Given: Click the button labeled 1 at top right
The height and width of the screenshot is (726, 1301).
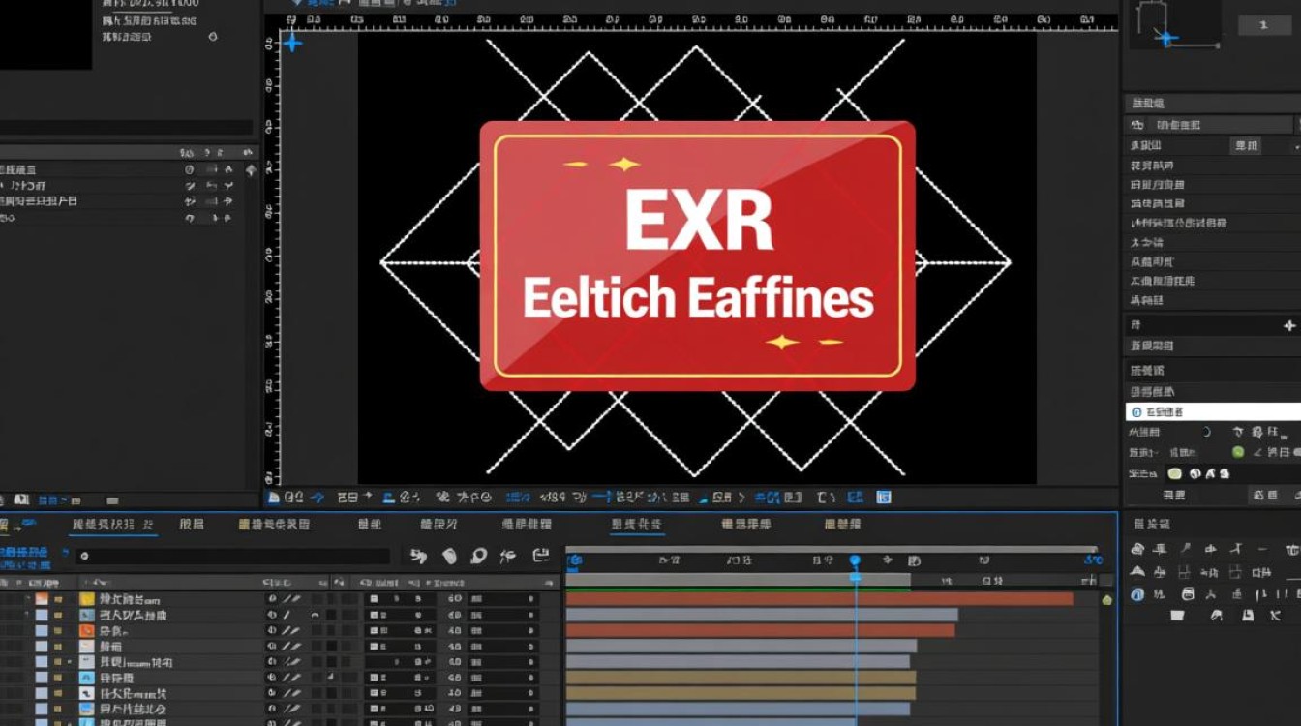Looking at the screenshot, I should (x=1264, y=26).
